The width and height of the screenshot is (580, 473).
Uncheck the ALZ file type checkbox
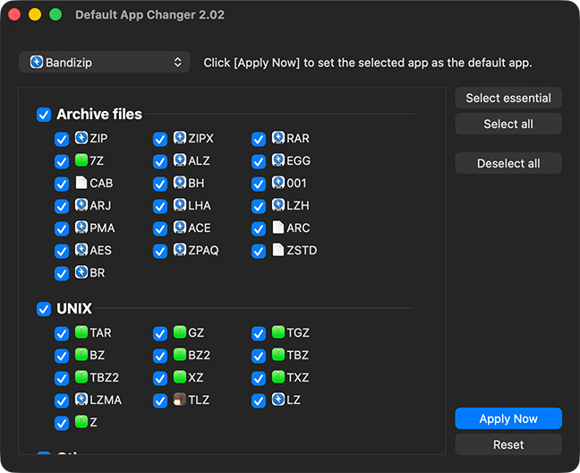(160, 162)
